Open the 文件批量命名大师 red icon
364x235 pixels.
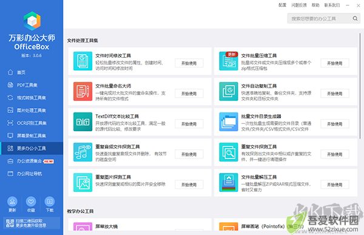[83, 91]
